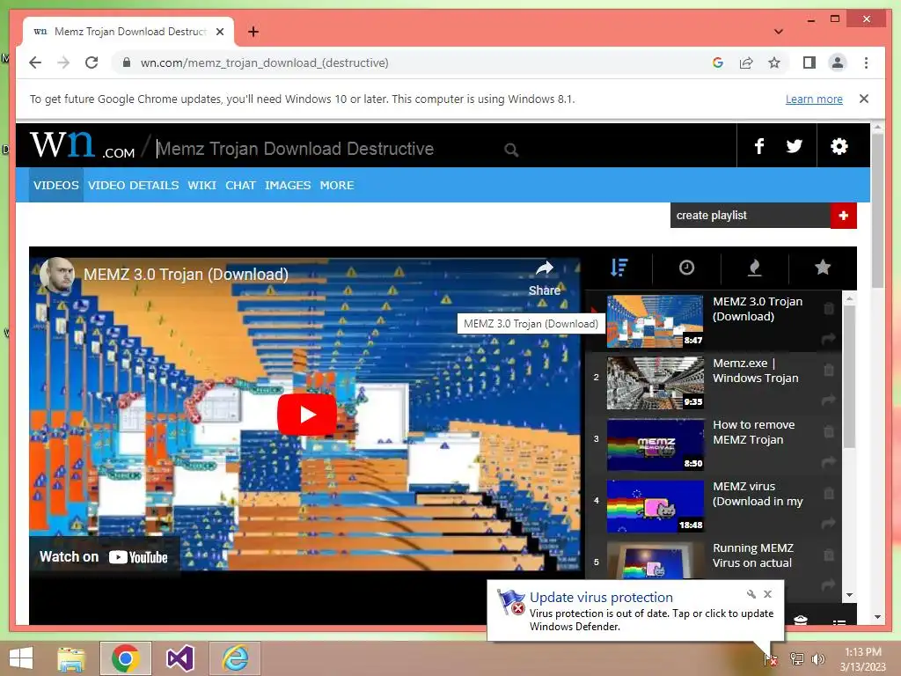Share this page using the share icon
The height and width of the screenshot is (676, 901).
pyautogui.click(x=746, y=62)
